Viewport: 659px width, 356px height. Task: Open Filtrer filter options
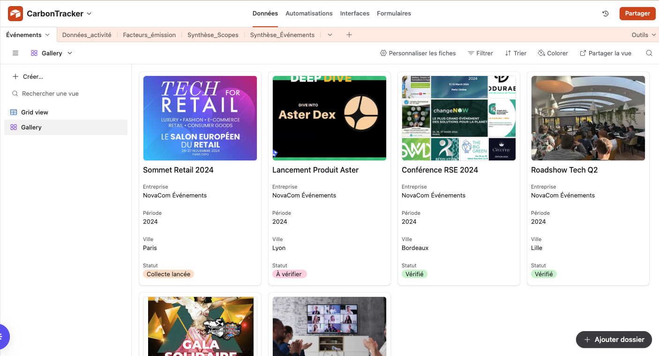pos(480,53)
